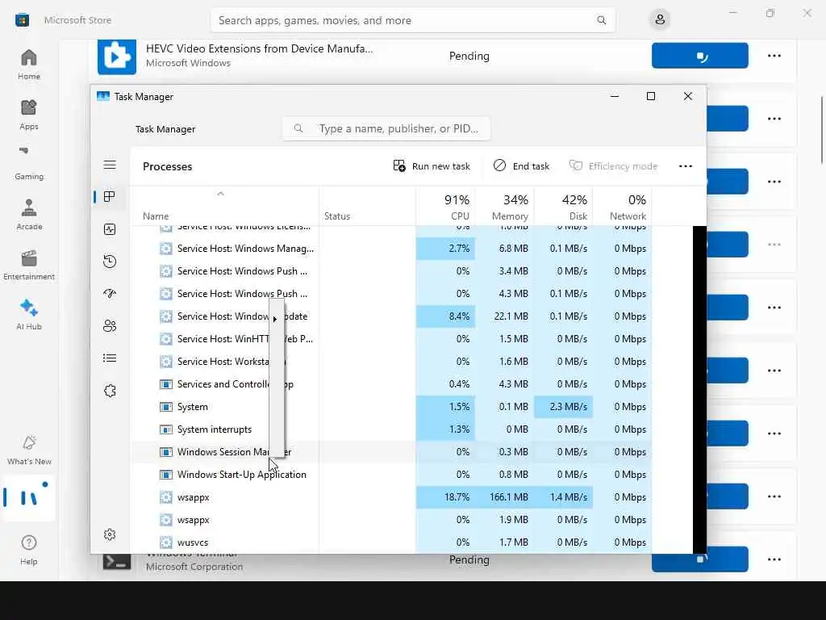
Task: Open more options for HEVC Video Extensions
Action: (x=774, y=56)
